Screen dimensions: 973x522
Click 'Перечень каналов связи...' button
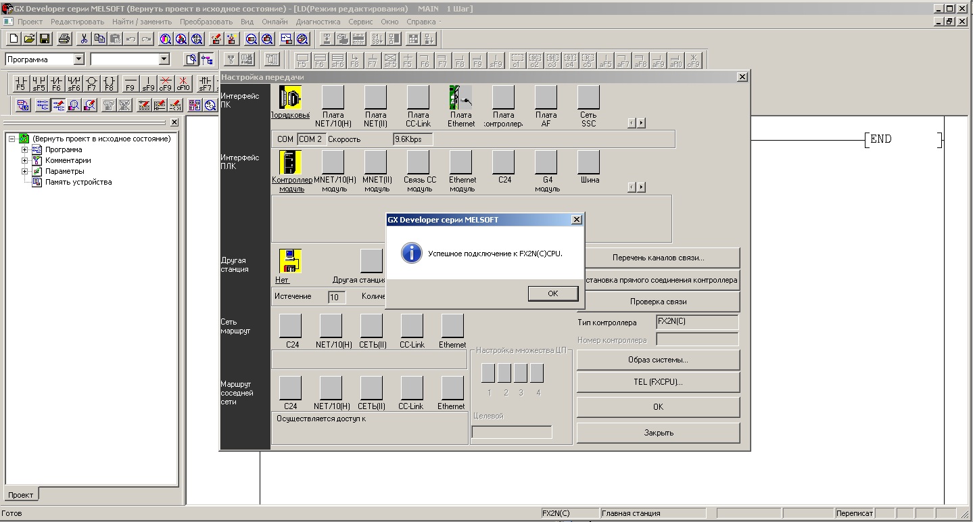pyautogui.click(x=659, y=258)
